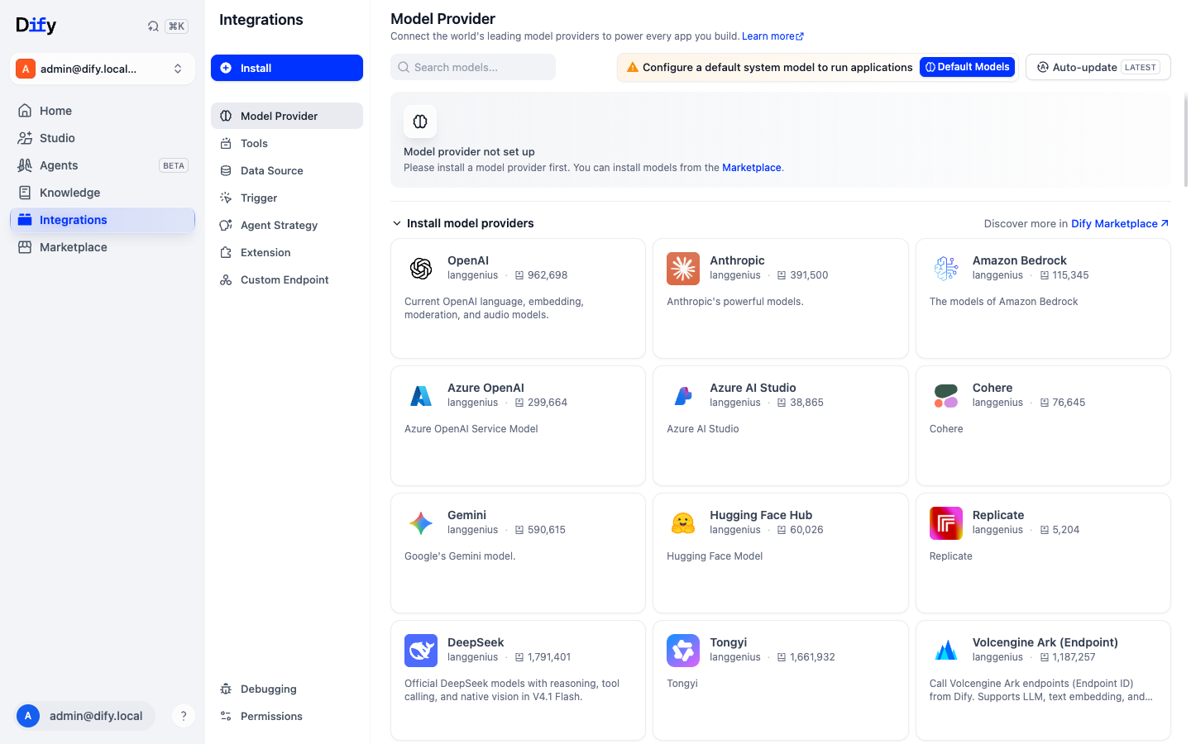Open the Dify Marketplace link
1191x744 pixels.
pos(1120,223)
